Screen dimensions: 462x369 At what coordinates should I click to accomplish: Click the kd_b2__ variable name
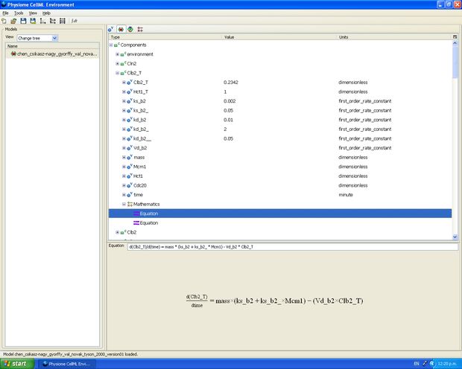tap(142, 139)
